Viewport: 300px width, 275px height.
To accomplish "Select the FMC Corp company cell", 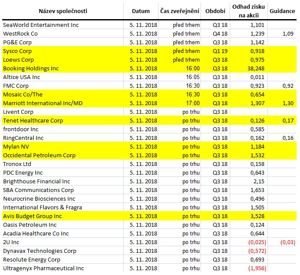I will point(63,86).
